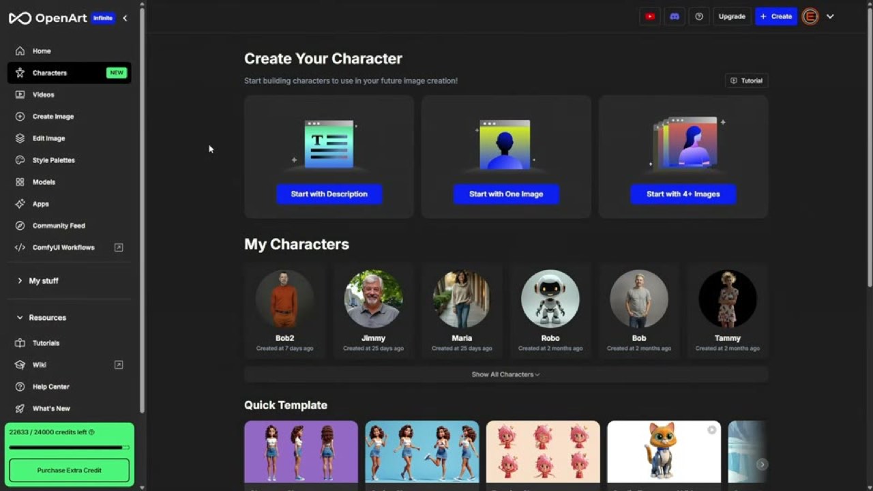Show next Quick Template items arrow
Image resolution: width=873 pixels, height=491 pixels.
click(x=762, y=464)
